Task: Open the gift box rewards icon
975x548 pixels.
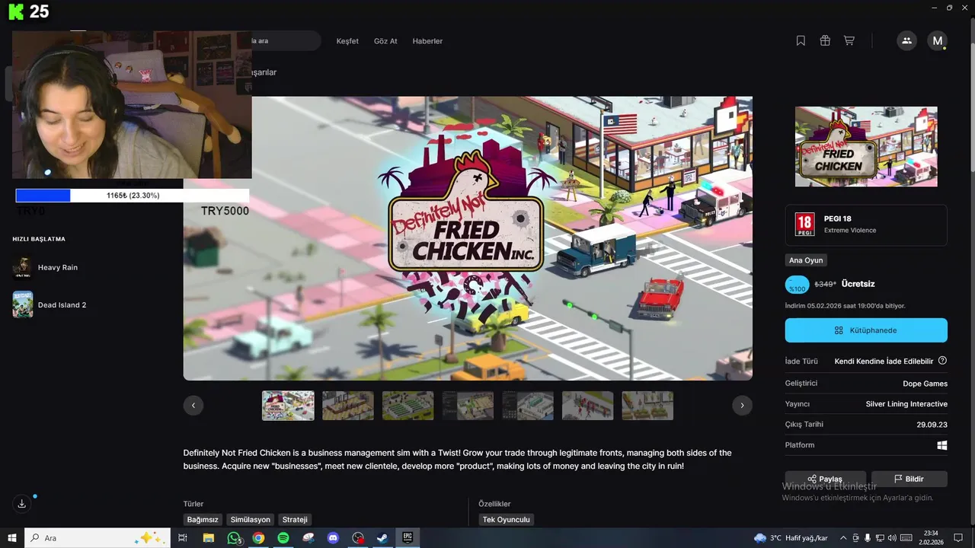Action: [x=825, y=41]
